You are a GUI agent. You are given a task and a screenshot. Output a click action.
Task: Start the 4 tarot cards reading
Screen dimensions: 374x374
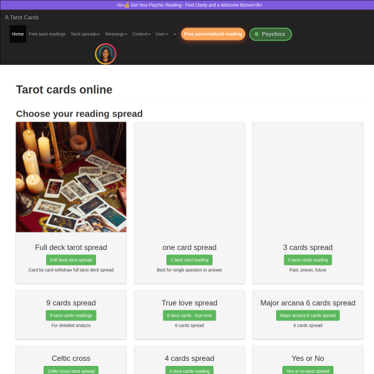pyautogui.click(x=189, y=371)
